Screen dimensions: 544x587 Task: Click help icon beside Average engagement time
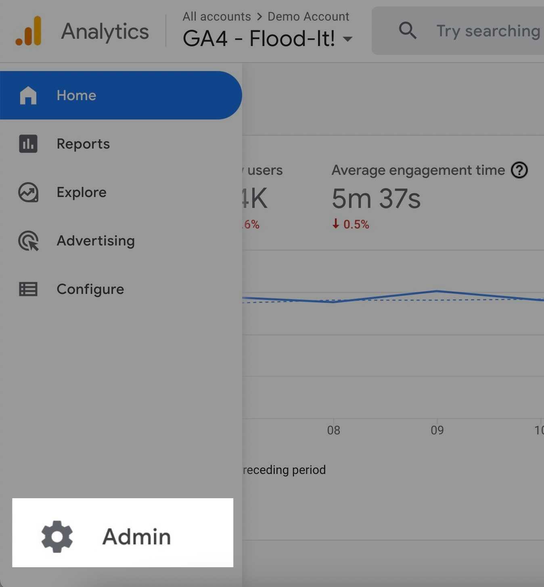tap(519, 170)
